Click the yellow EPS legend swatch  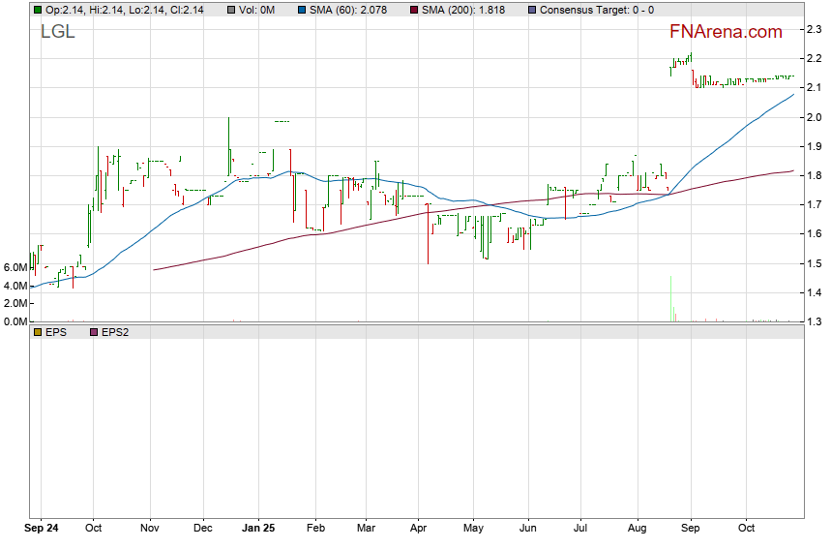38,332
